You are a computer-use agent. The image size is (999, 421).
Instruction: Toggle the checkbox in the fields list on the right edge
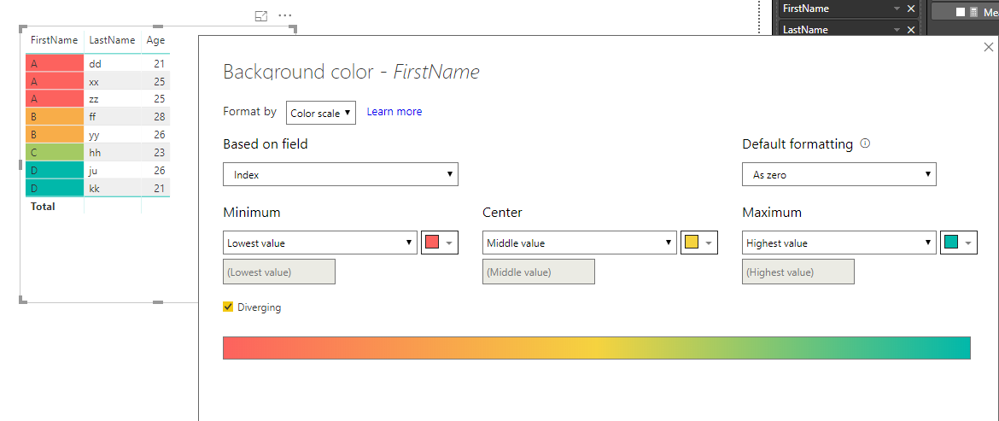[960, 12]
